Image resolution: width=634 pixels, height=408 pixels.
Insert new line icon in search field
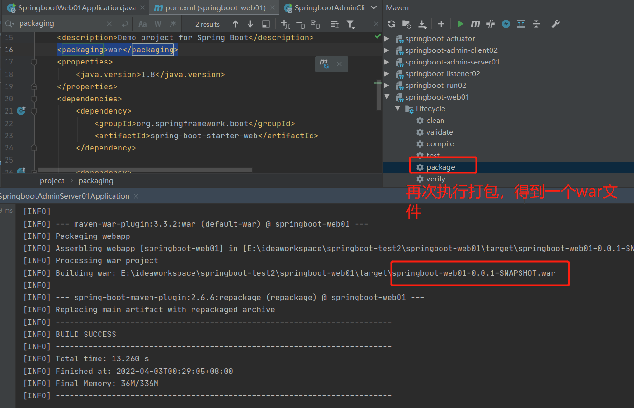point(124,24)
